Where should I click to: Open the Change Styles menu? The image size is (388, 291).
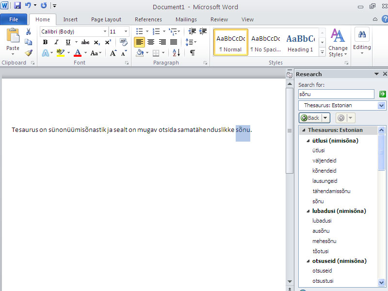[x=338, y=43]
